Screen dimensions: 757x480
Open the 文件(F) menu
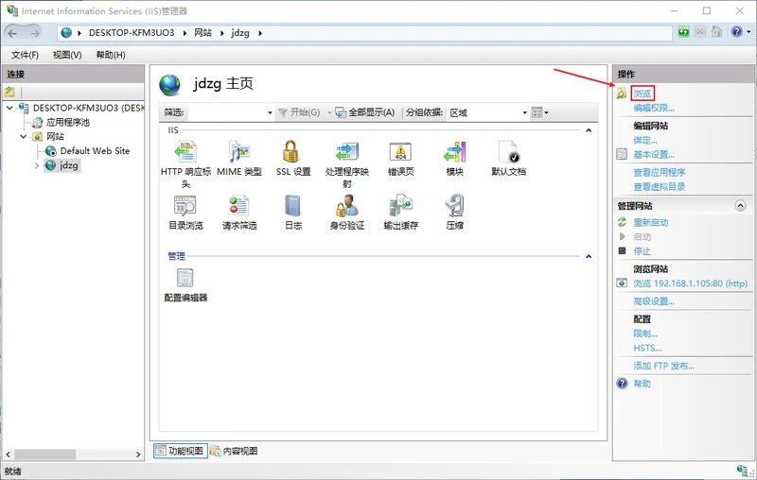[x=26, y=55]
